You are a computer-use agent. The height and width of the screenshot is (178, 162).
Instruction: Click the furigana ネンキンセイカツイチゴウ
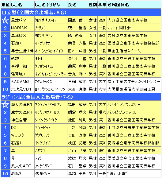pyautogui.click(x=49, y=51)
